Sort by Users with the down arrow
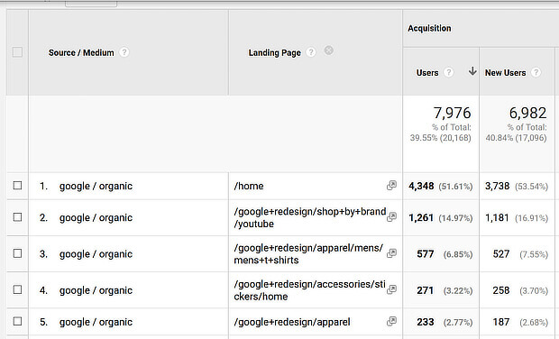Image resolution: width=559 pixels, height=339 pixels. (x=472, y=71)
